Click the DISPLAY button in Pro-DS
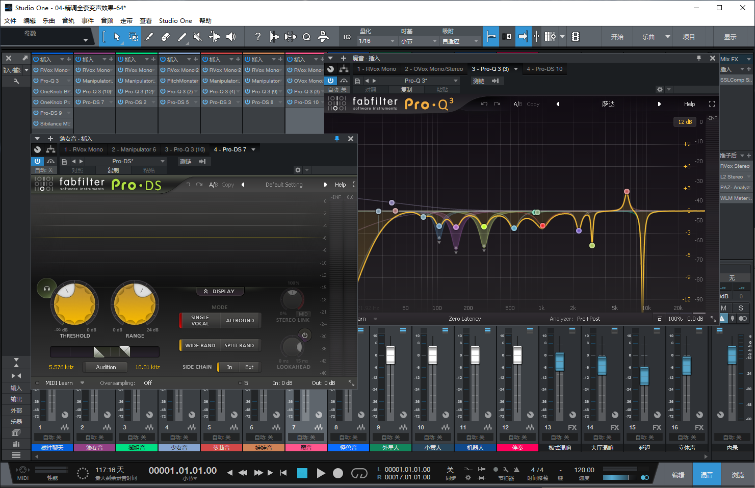 click(x=220, y=292)
